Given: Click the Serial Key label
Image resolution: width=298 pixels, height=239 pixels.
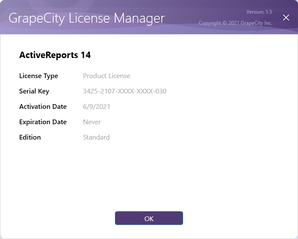Looking at the screenshot, I should click(x=34, y=91).
